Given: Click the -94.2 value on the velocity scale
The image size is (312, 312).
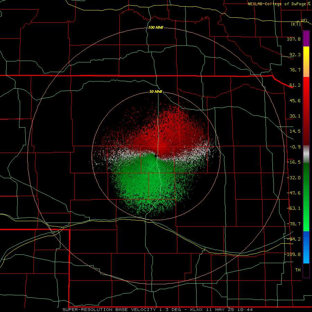Looking at the screenshot, I should (294, 239).
